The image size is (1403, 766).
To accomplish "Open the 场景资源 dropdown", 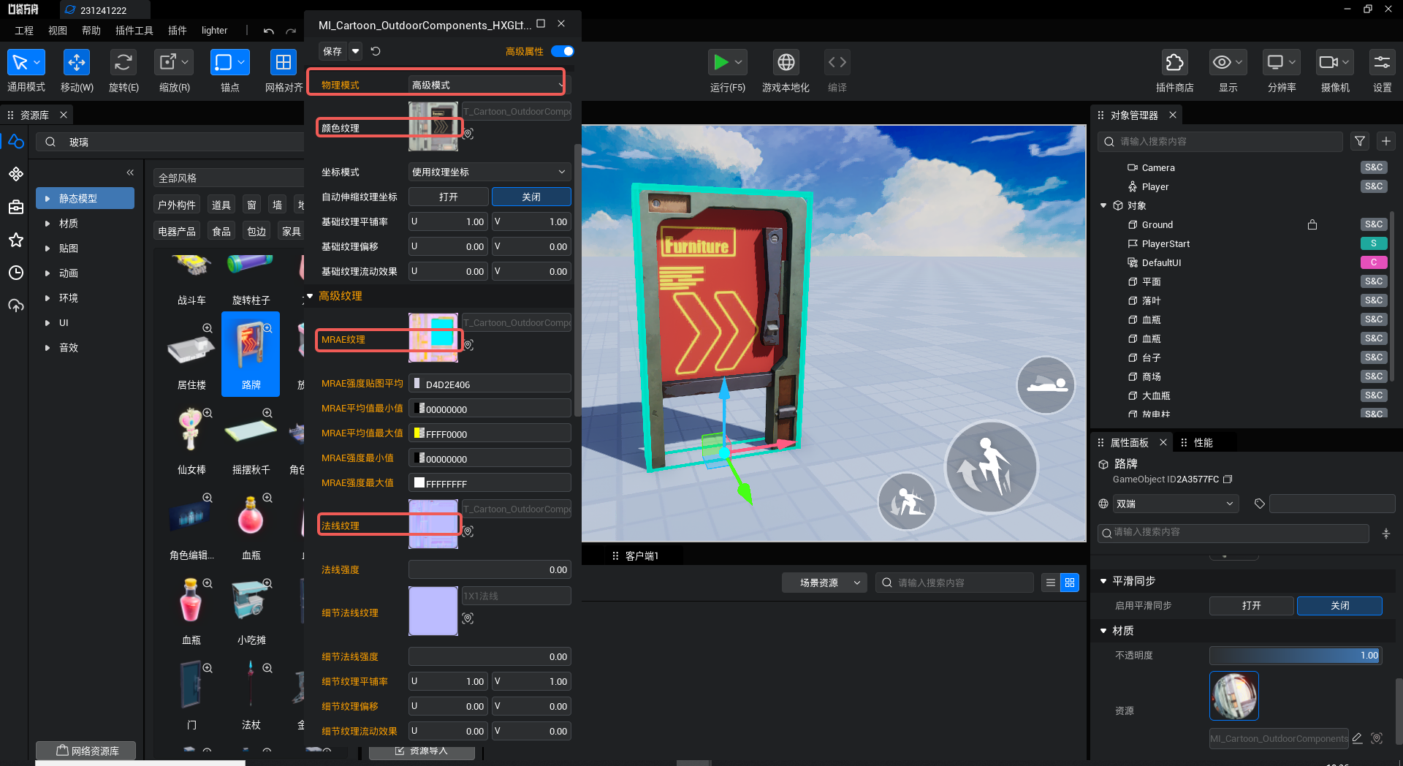I will tap(824, 583).
